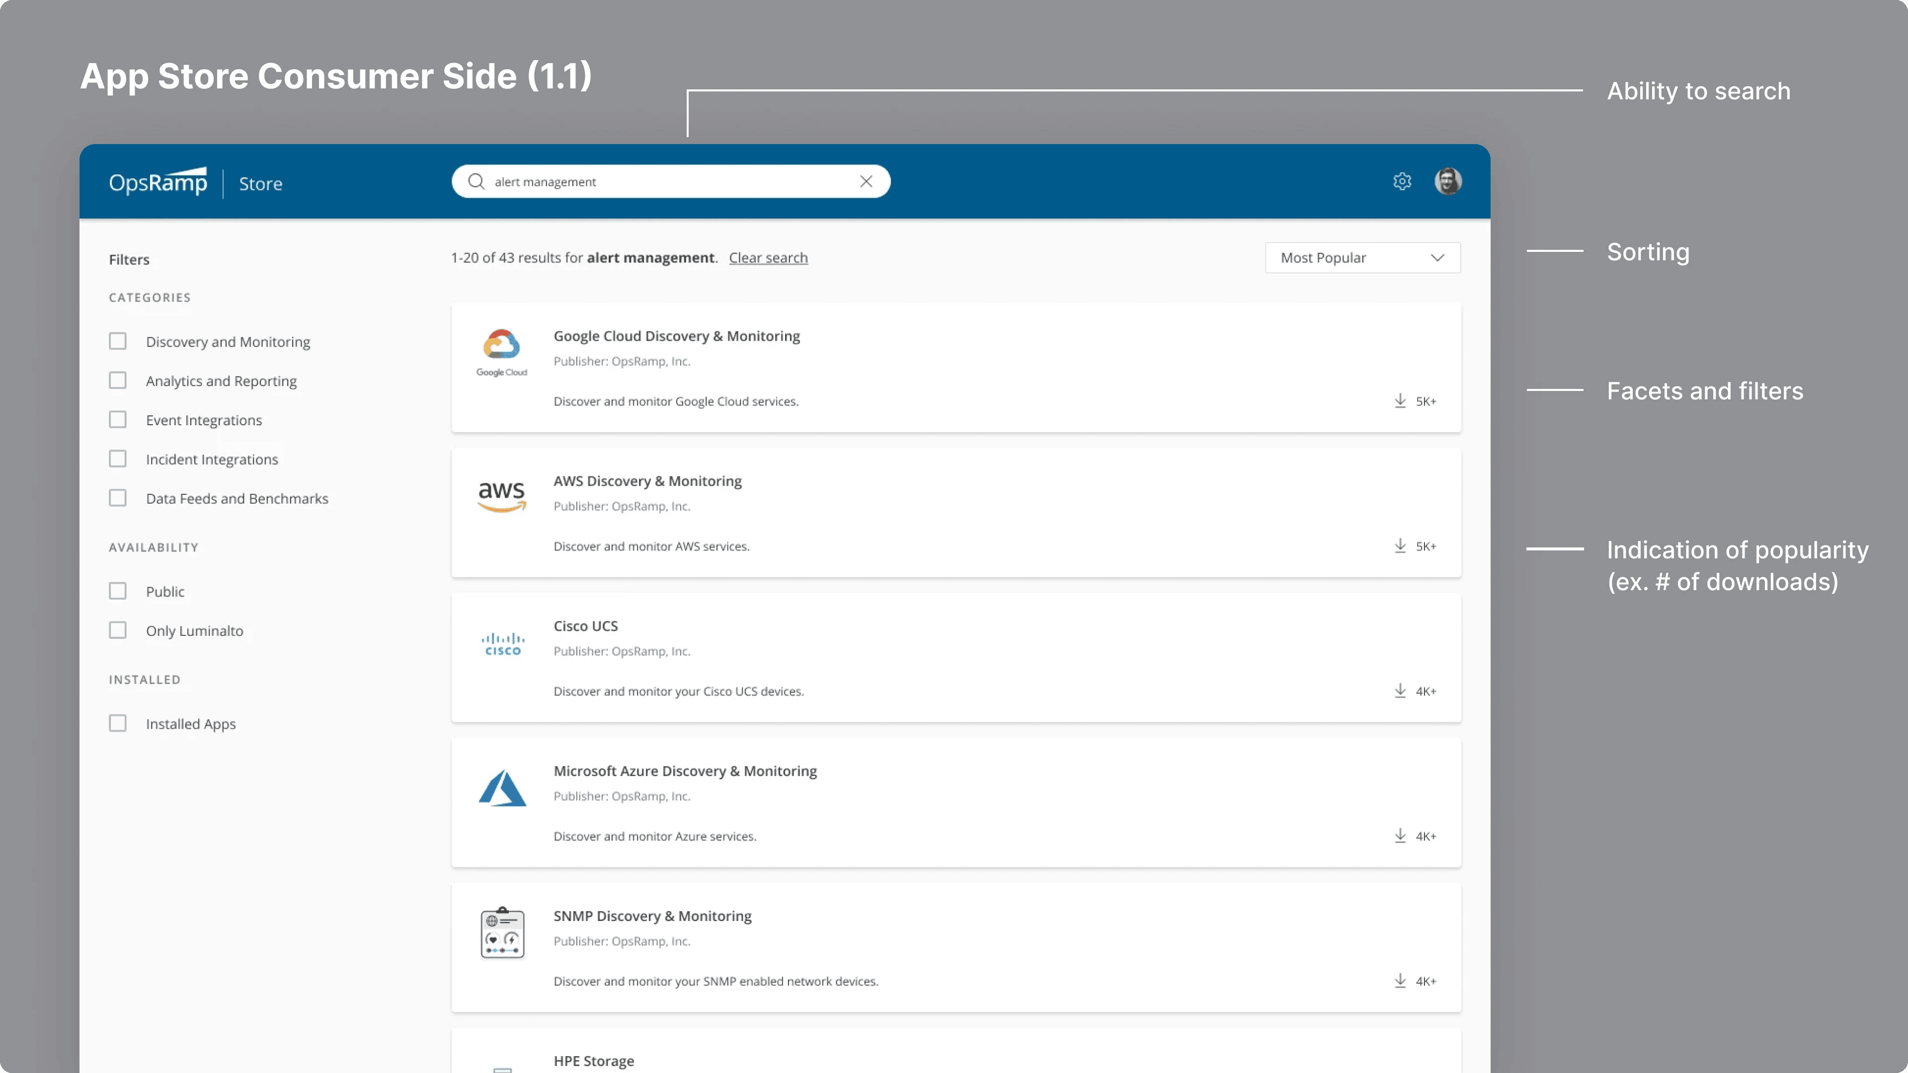
Task: Click the search magnifier icon
Action: [477, 181]
